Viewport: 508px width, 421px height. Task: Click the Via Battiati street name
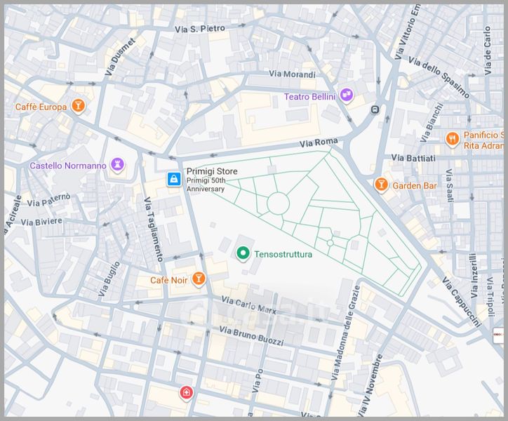[413, 159]
